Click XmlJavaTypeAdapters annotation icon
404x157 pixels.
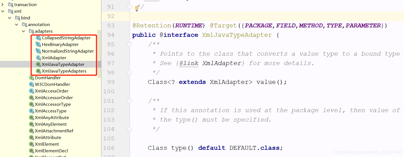[x=38, y=71]
